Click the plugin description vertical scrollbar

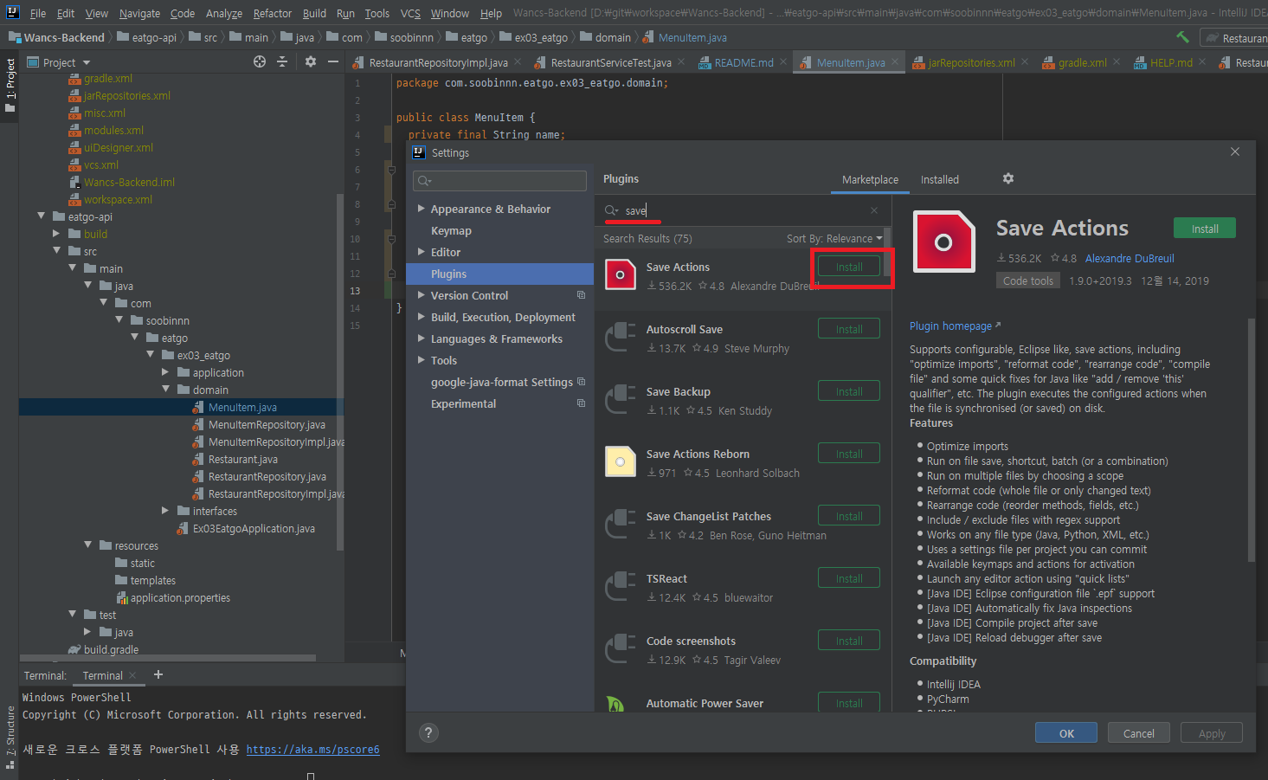tap(1251, 442)
